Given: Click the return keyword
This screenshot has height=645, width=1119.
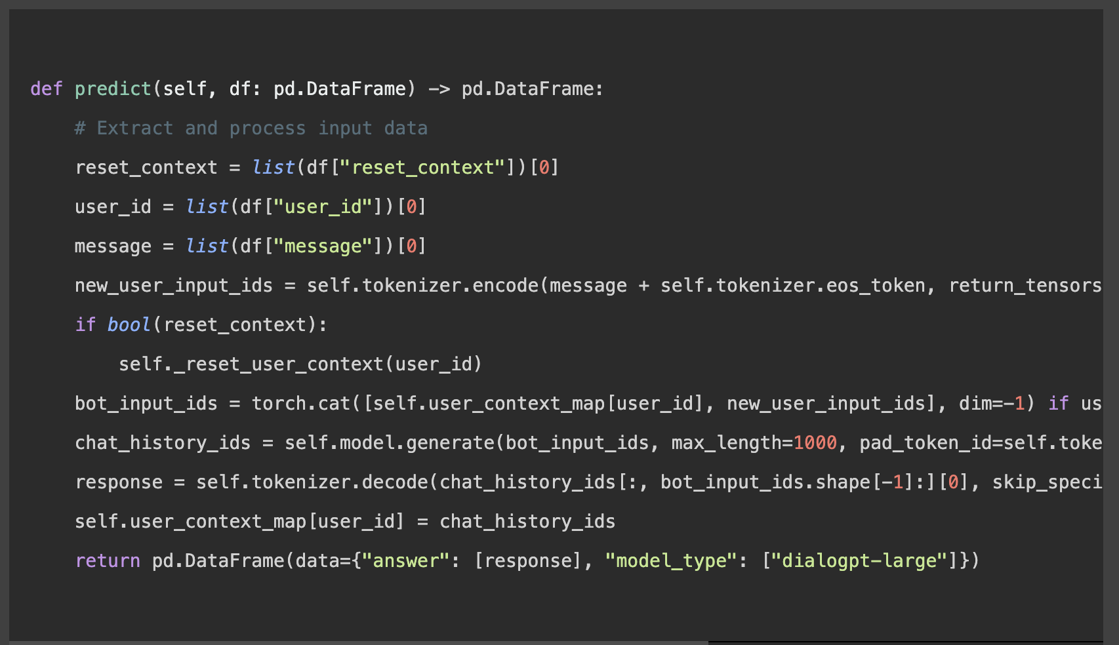Looking at the screenshot, I should (108, 561).
